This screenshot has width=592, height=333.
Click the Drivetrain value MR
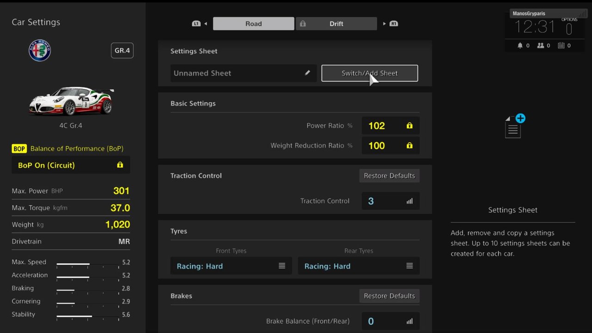click(124, 241)
